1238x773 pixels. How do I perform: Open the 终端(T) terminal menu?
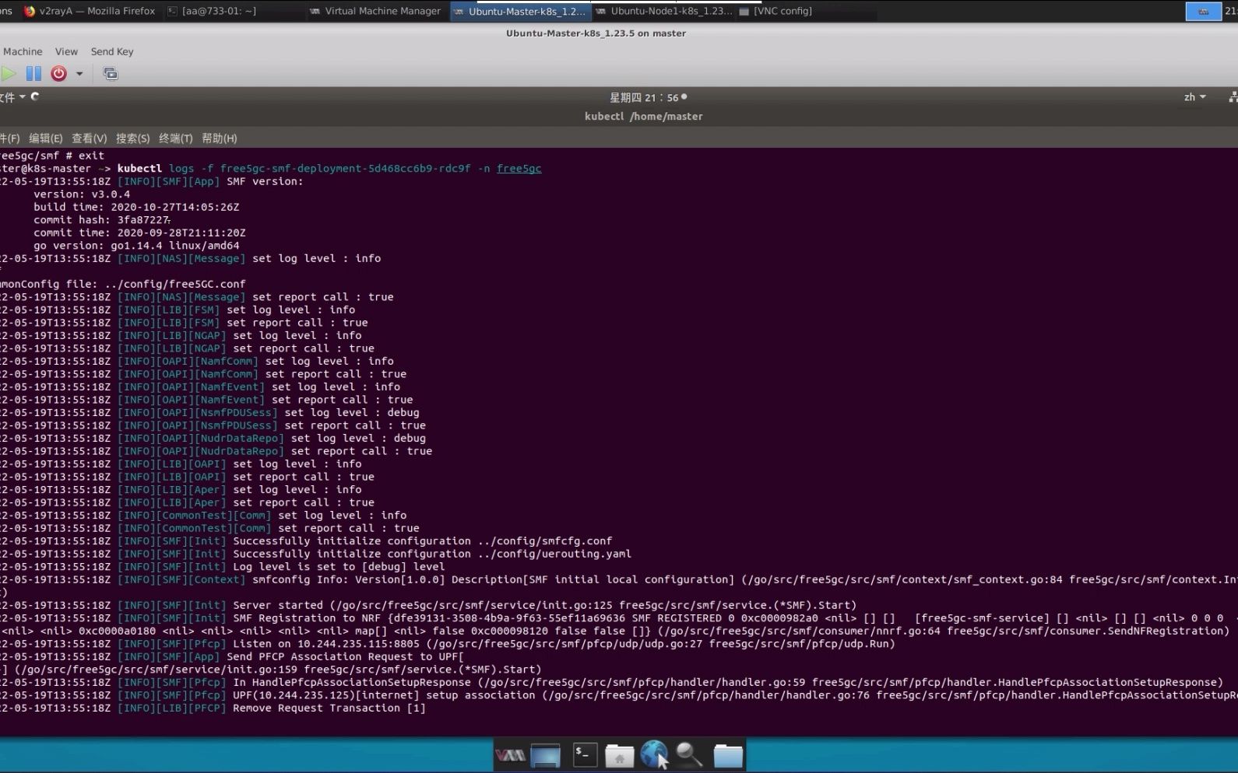point(175,138)
